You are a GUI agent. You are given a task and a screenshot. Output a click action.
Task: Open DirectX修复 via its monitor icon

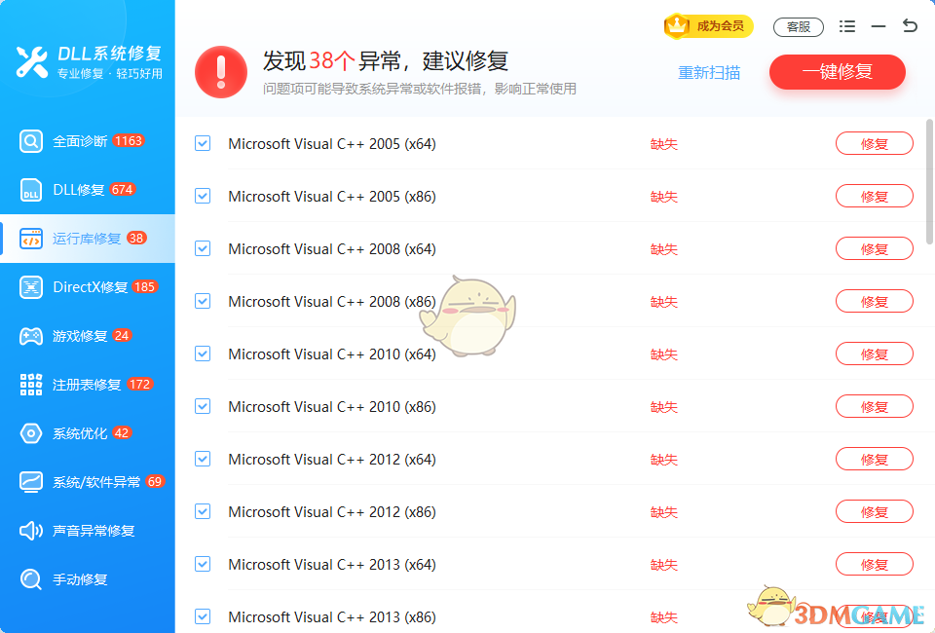click(30, 287)
